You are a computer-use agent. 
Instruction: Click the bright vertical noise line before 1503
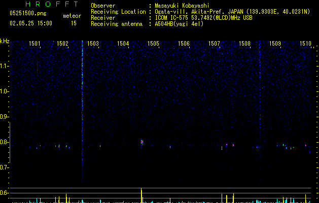tap(82, 112)
